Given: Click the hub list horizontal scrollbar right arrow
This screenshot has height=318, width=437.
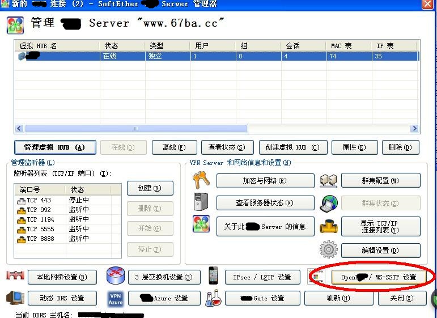Looking at the screenshot, I should (x=414, y=129).
